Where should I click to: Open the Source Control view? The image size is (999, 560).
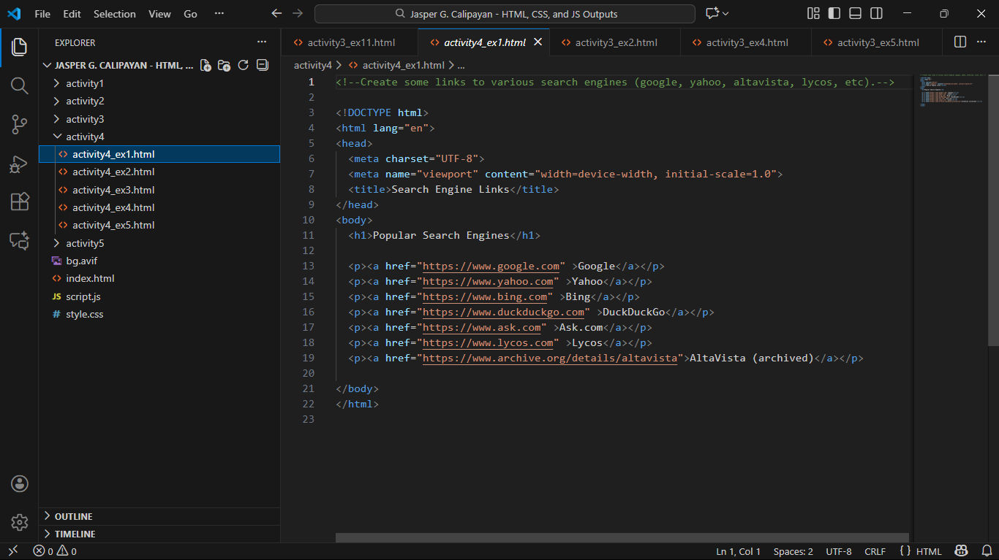tap(19, 125)
